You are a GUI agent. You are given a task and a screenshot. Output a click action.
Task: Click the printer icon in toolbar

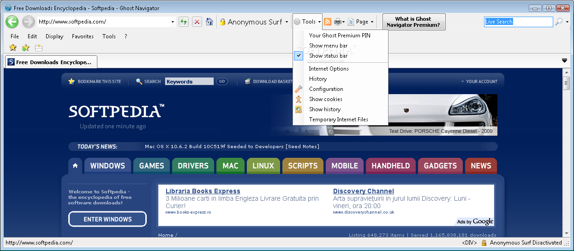338,22
